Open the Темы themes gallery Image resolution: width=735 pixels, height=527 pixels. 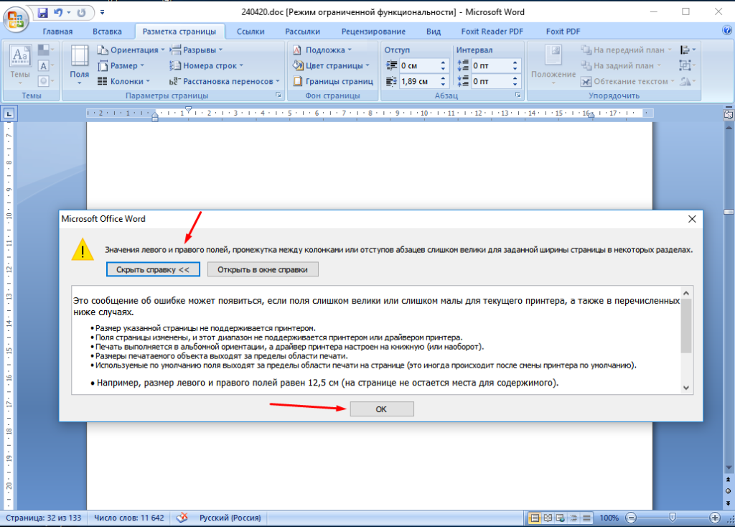point(20,65)
